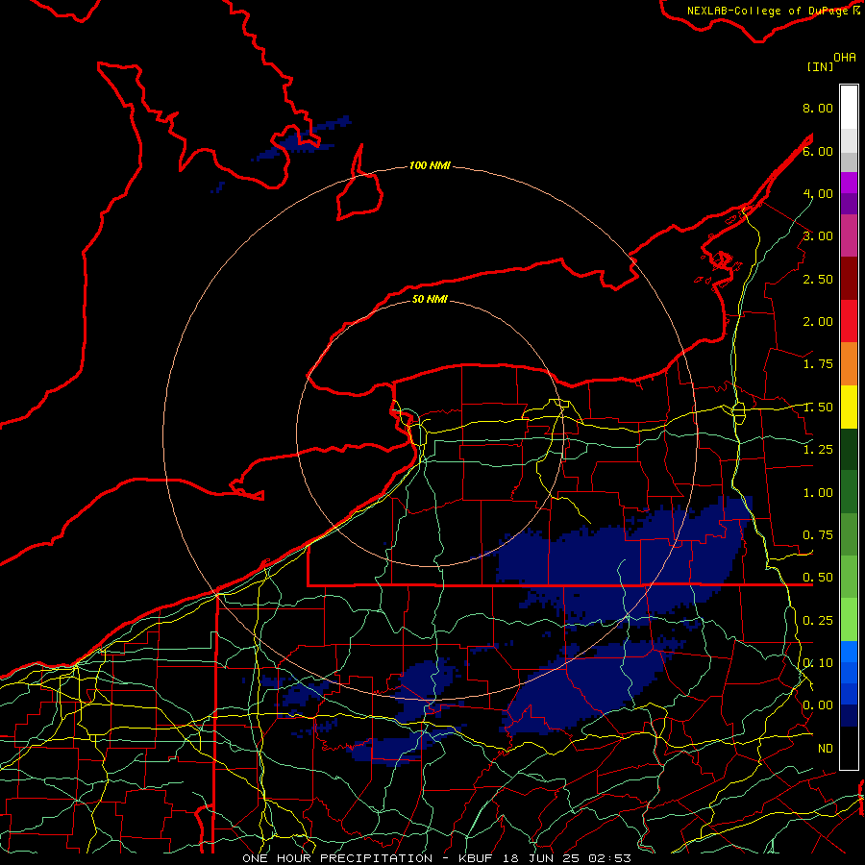Viewport: 865px width, 865px height.
Task: Select the 2.00 legend value
Action: [x=818, y=322]
